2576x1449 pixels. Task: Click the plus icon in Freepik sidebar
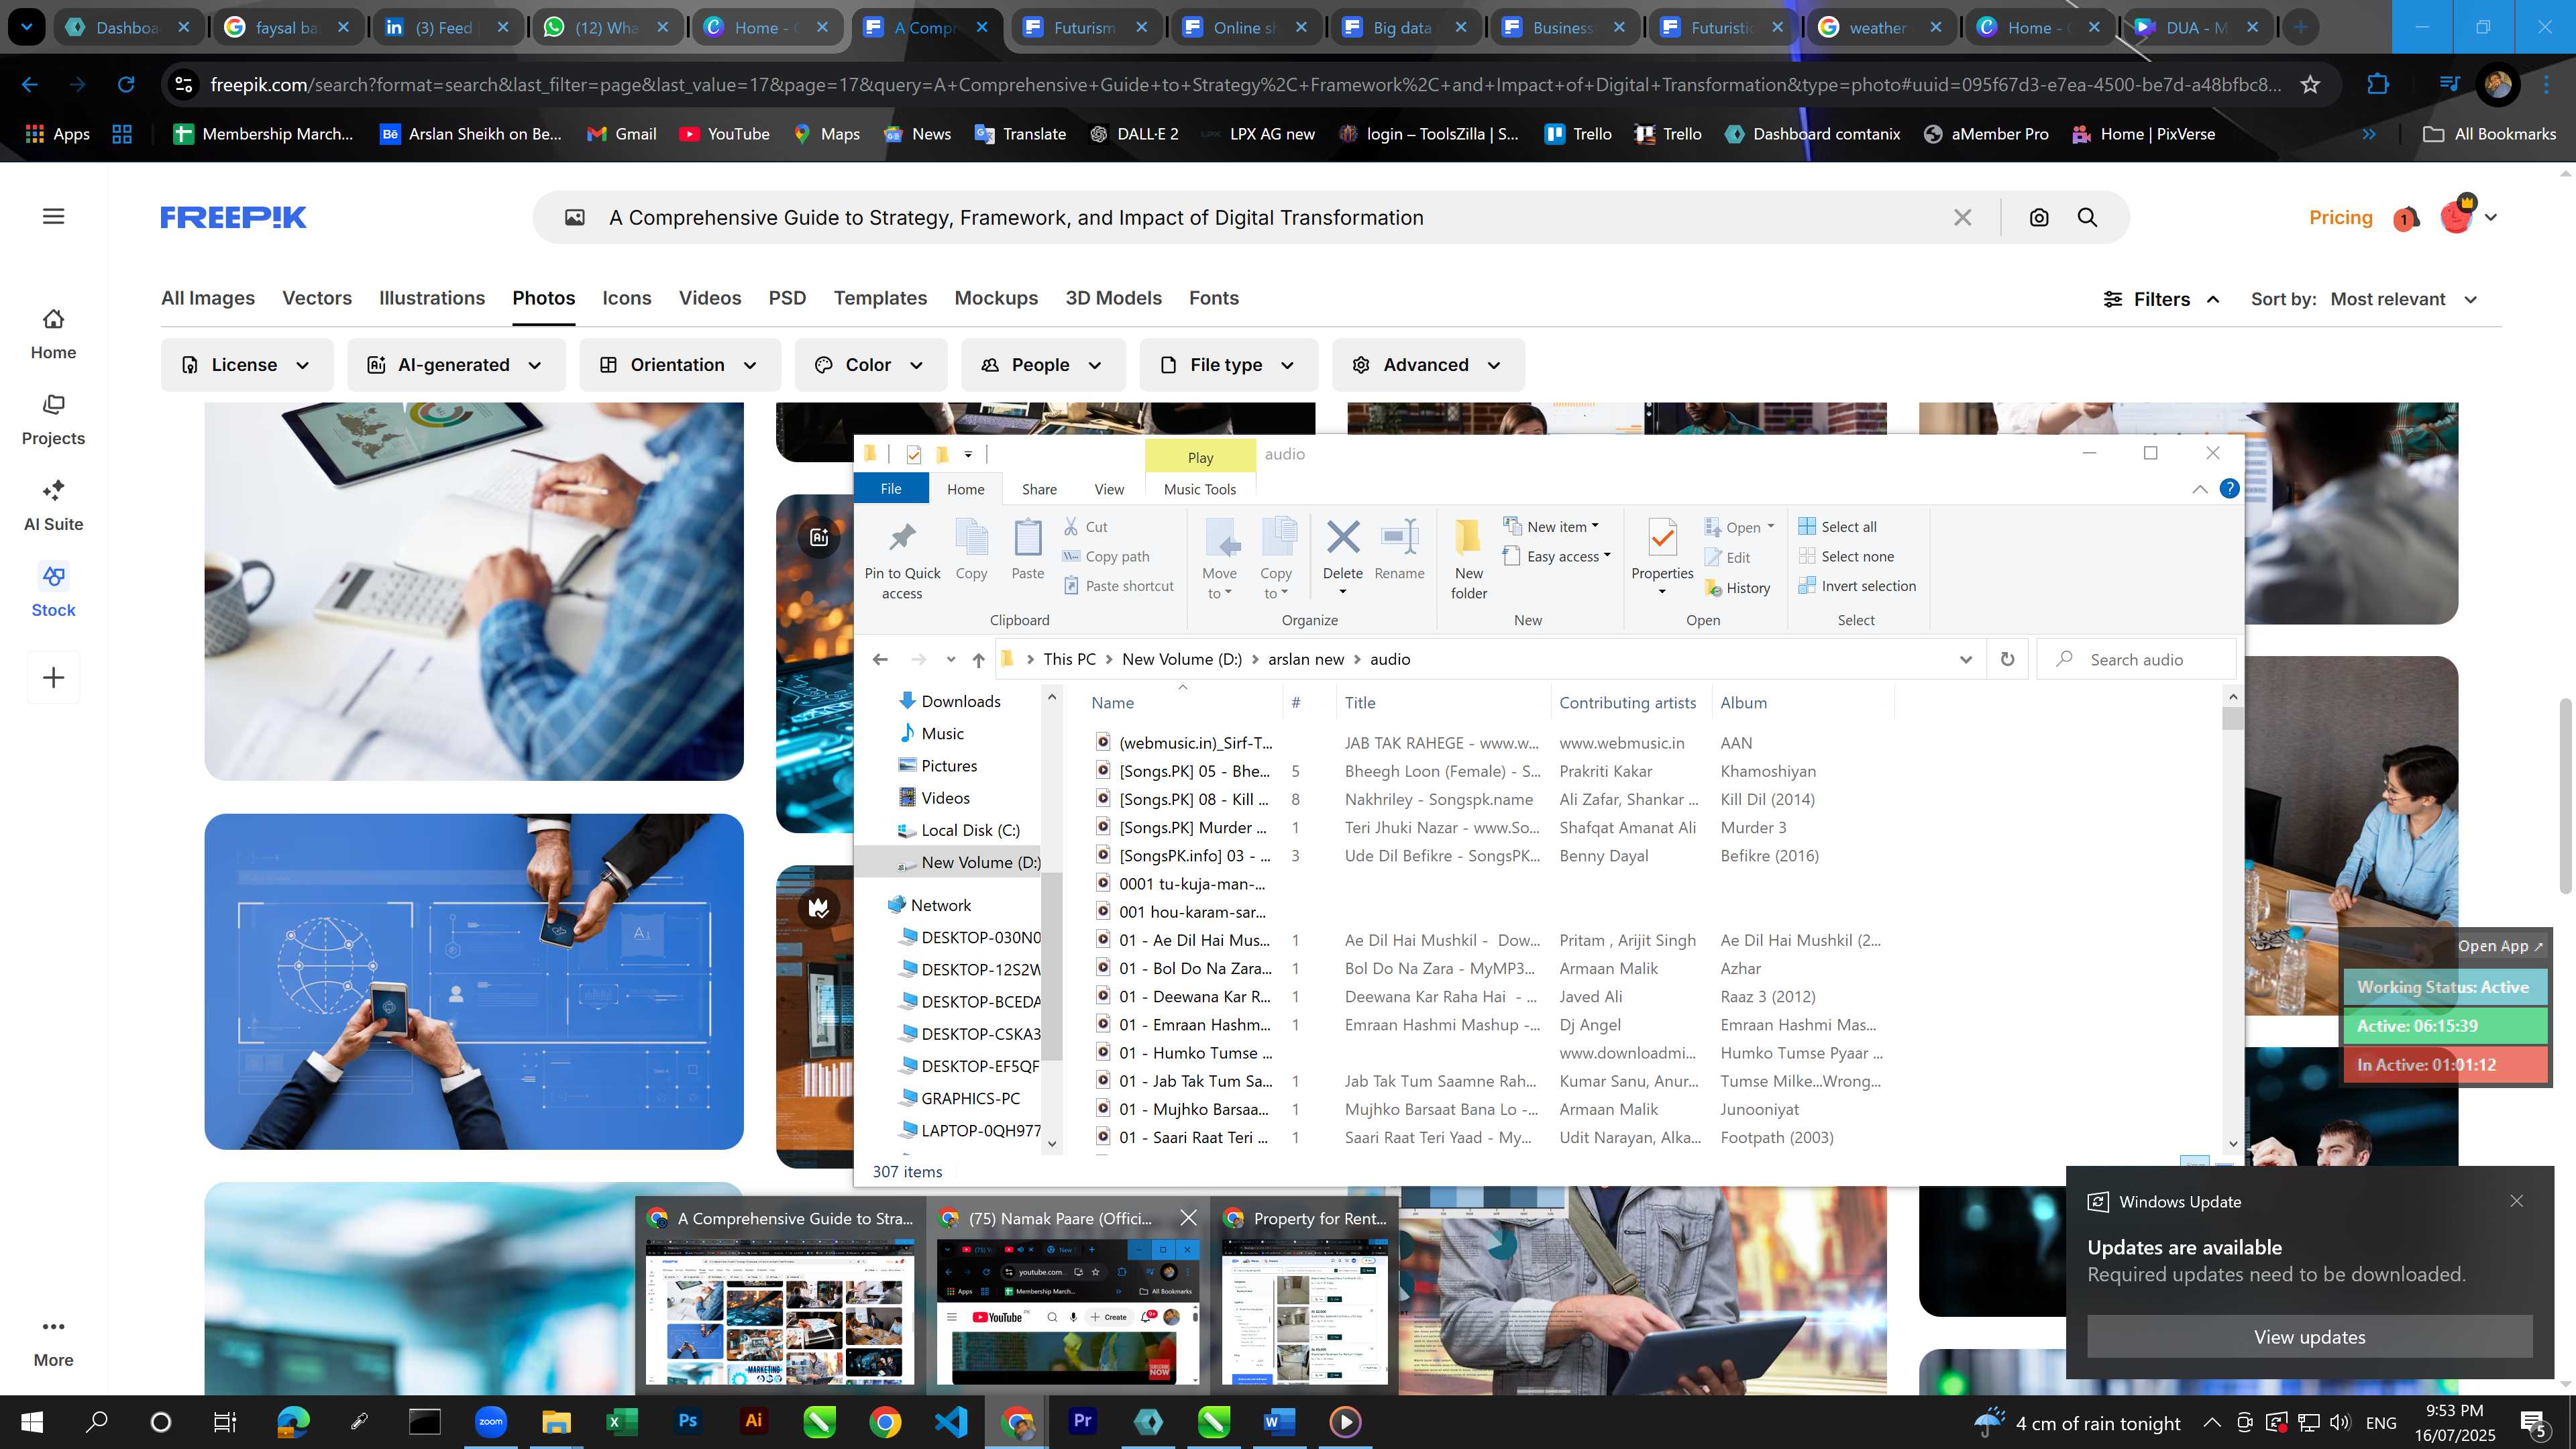coord(53,678)
